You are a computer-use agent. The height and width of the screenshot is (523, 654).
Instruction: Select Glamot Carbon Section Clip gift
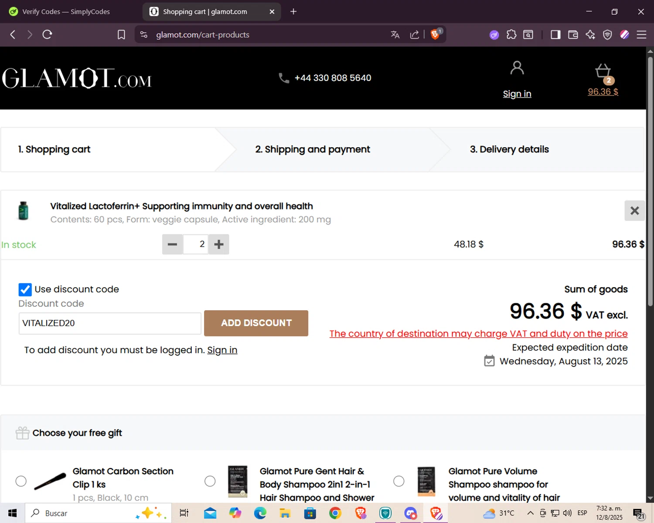(21, 481)
